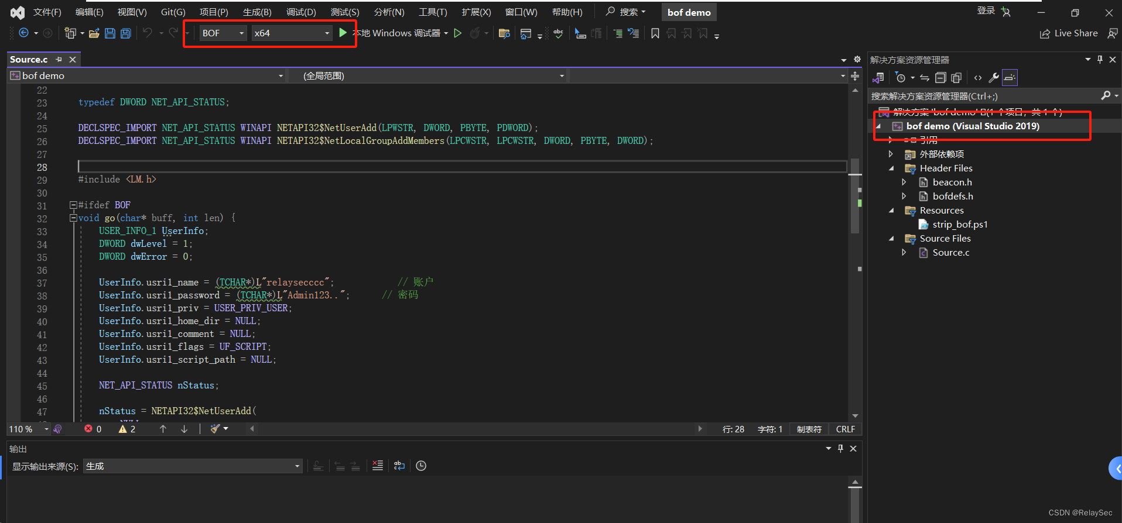This screenshot has height=523, width=1122.
Task: Click the errors count indicator showing 0
Action: [x=93, y=429]
